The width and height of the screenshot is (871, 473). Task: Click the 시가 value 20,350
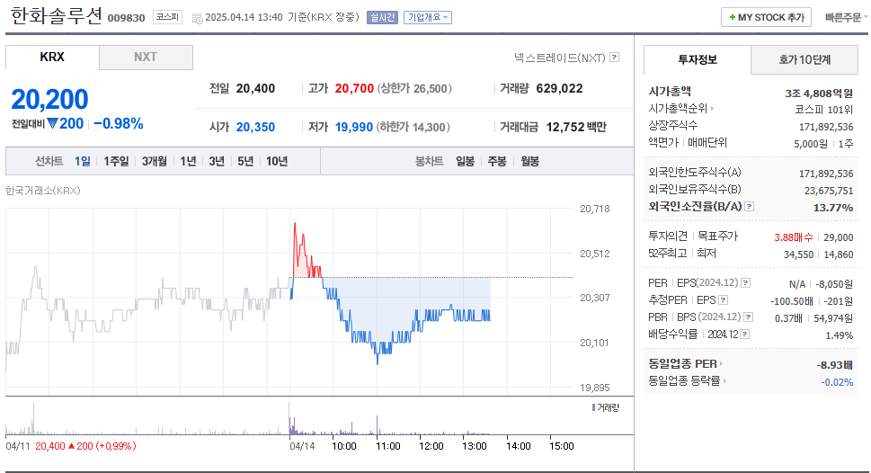point(255,128)
